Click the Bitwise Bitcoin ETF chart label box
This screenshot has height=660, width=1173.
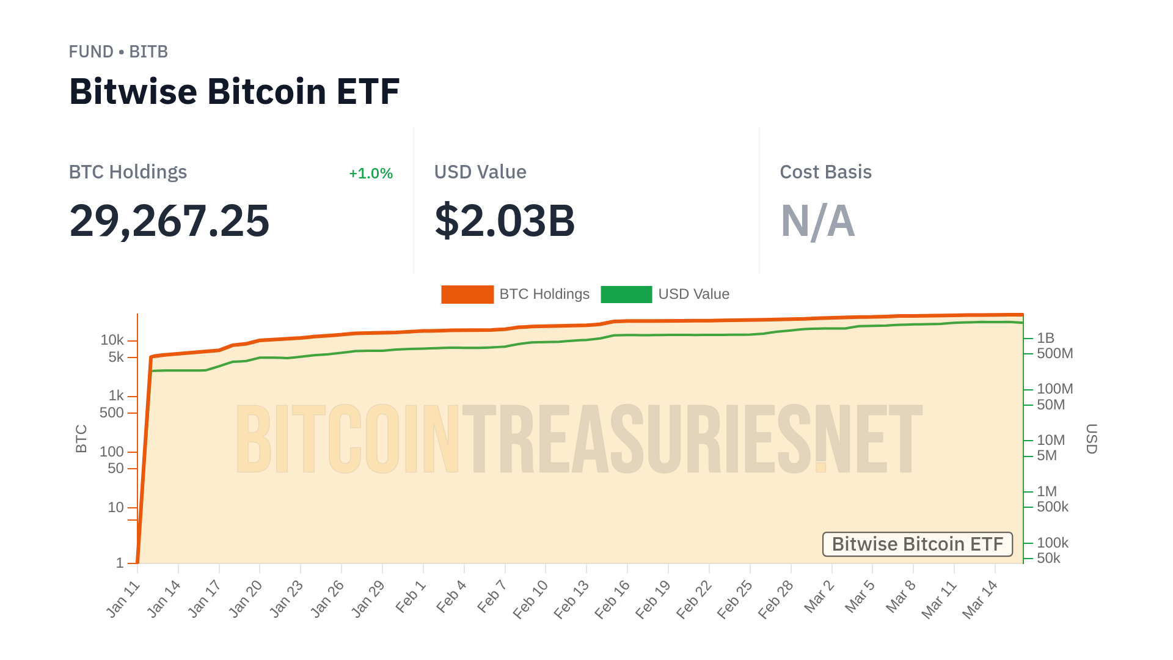tap(917, 544)
